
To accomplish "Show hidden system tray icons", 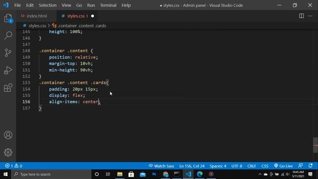I will tap(260, 174).
